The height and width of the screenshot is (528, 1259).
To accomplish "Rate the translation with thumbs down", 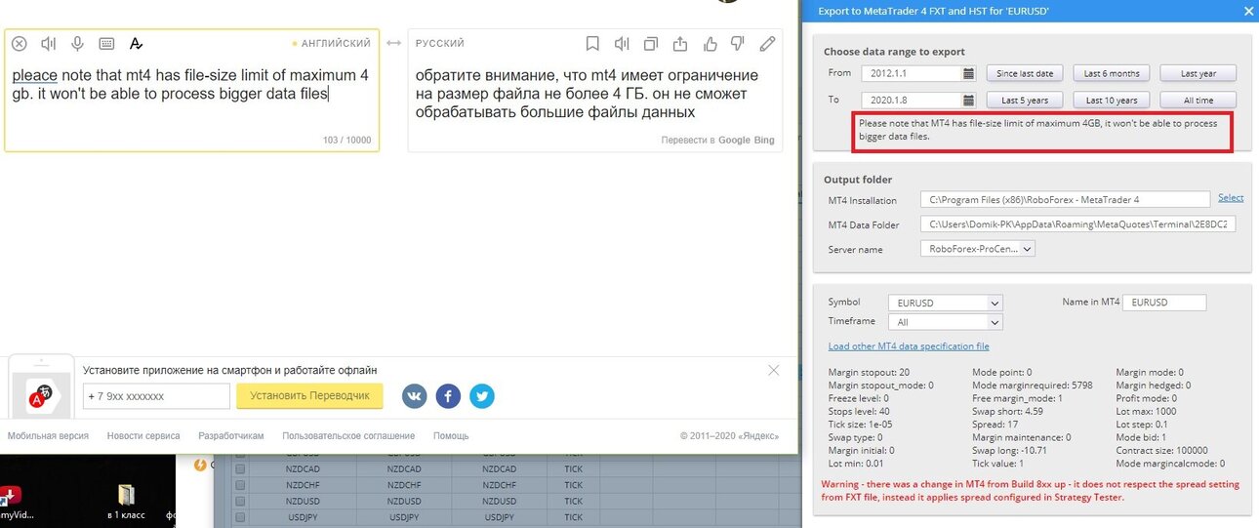I will pyautogui.click(x=739, y=44).
